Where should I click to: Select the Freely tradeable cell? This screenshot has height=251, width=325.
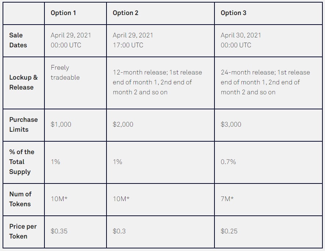point(65,73)
